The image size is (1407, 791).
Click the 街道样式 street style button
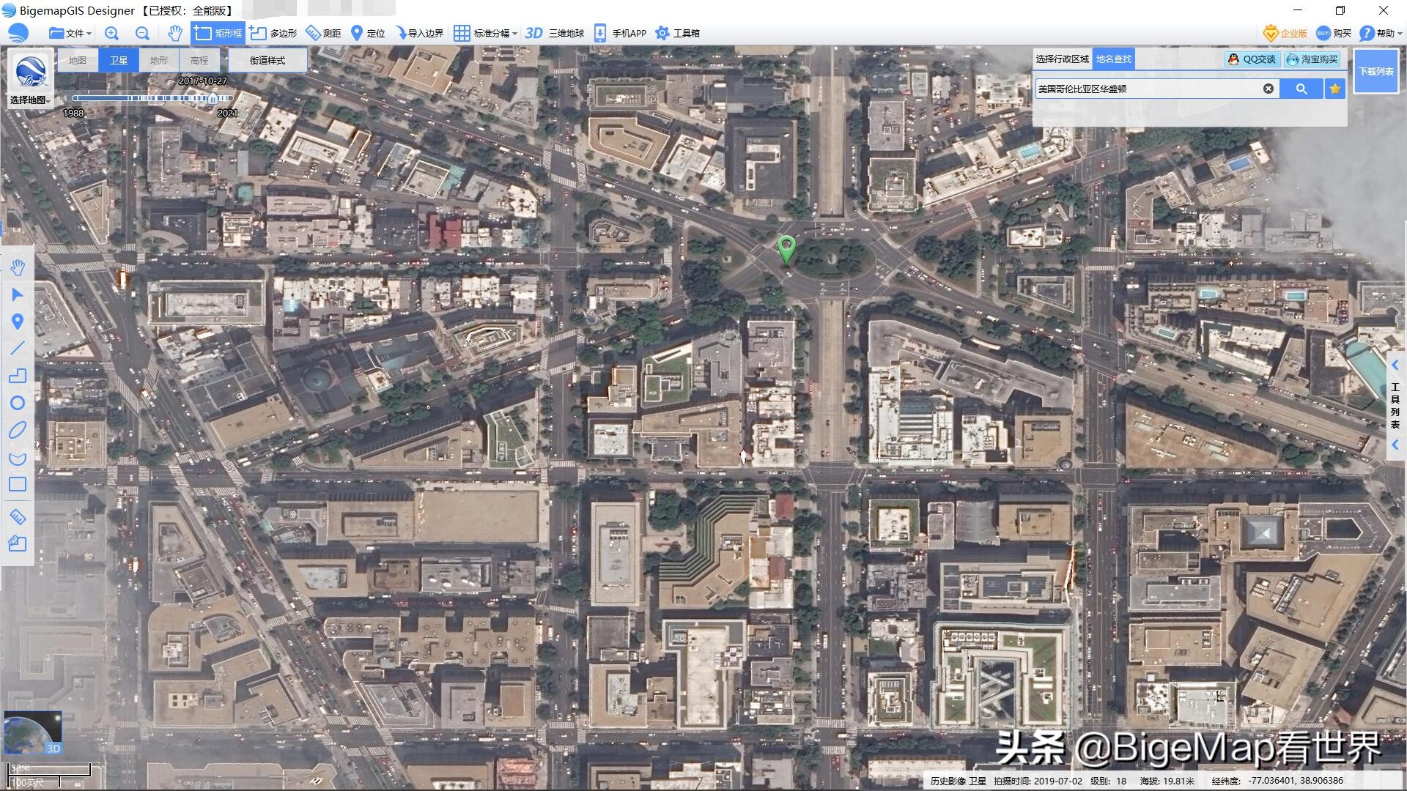click(x=267, y=60)
